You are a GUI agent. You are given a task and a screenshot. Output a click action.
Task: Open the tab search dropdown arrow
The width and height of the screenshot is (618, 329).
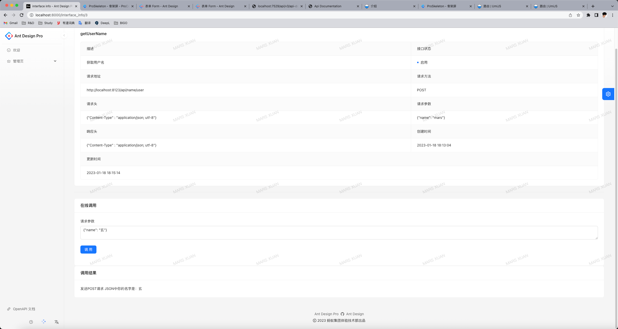point(612,6)
